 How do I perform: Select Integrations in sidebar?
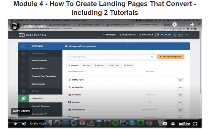37,98
